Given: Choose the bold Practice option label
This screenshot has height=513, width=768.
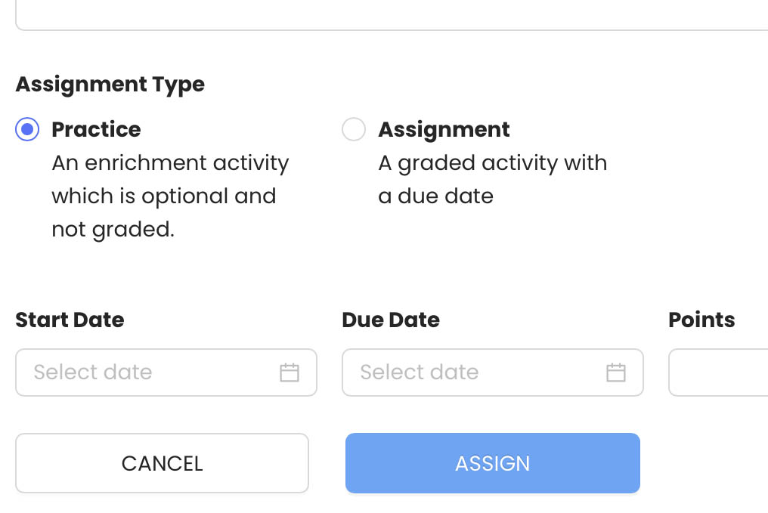Looking at the screenshot, I should tap(96, 130).
